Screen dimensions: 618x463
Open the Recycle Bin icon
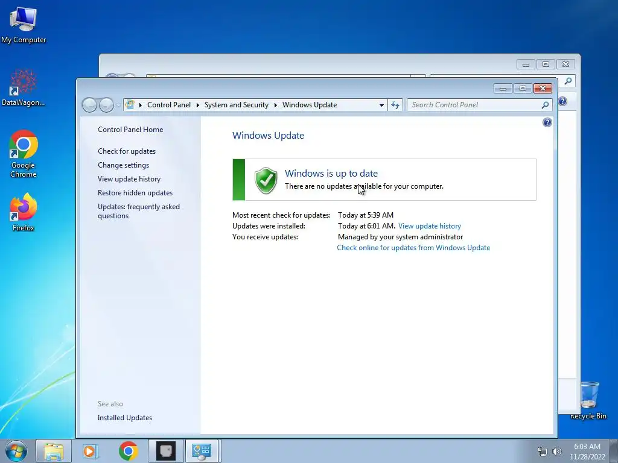[x=588, y=400]
